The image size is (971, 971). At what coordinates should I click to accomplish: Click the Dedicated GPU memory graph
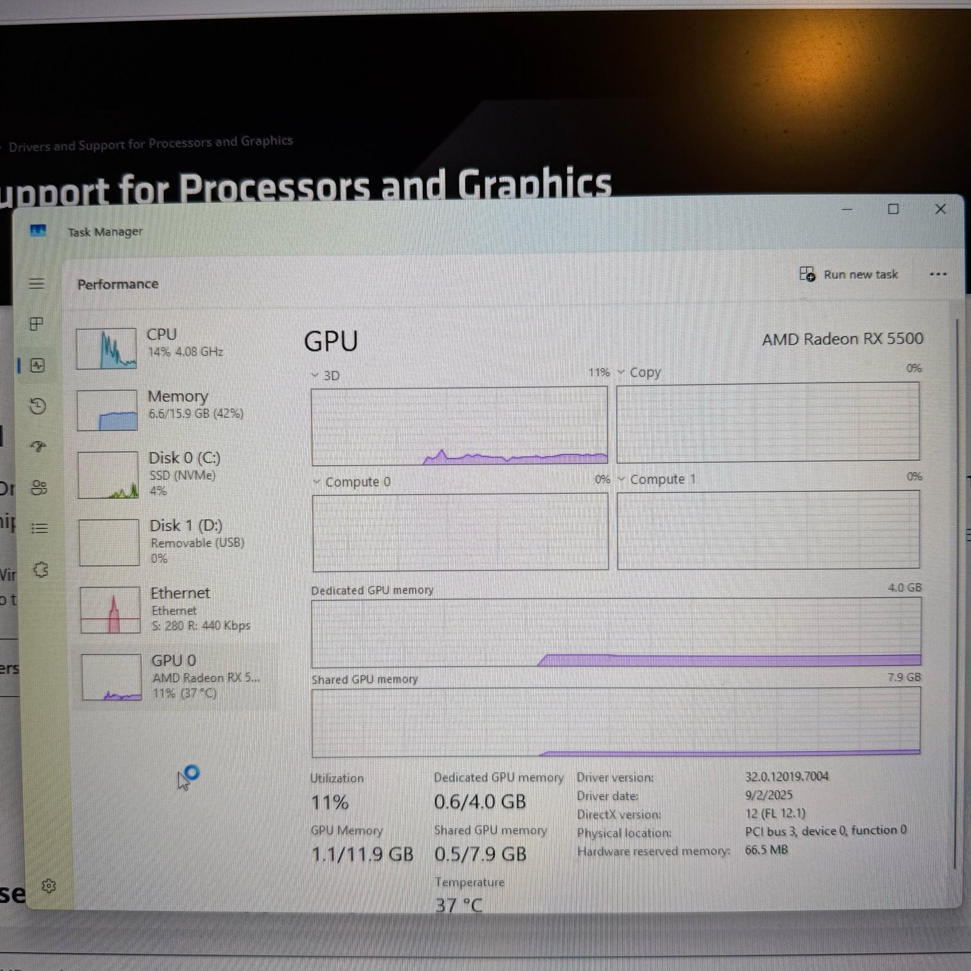coord(616,632)
